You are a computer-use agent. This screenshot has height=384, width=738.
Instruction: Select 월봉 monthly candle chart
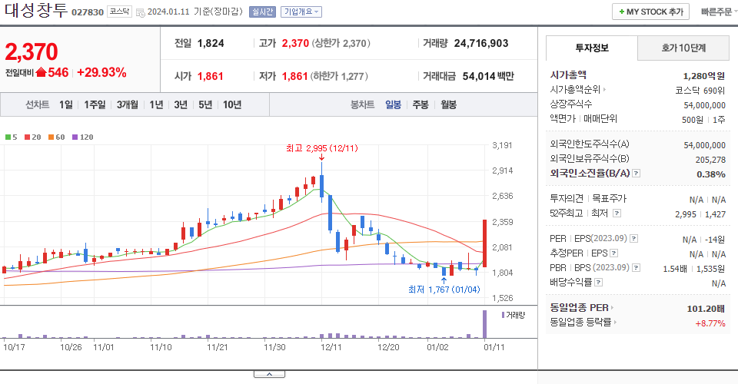pos(448,104)
